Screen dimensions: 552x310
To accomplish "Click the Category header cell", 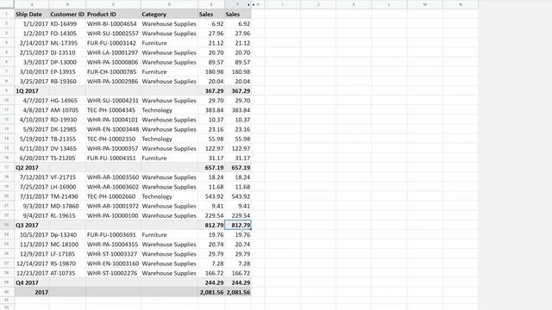I will click(x=169, y=15).
